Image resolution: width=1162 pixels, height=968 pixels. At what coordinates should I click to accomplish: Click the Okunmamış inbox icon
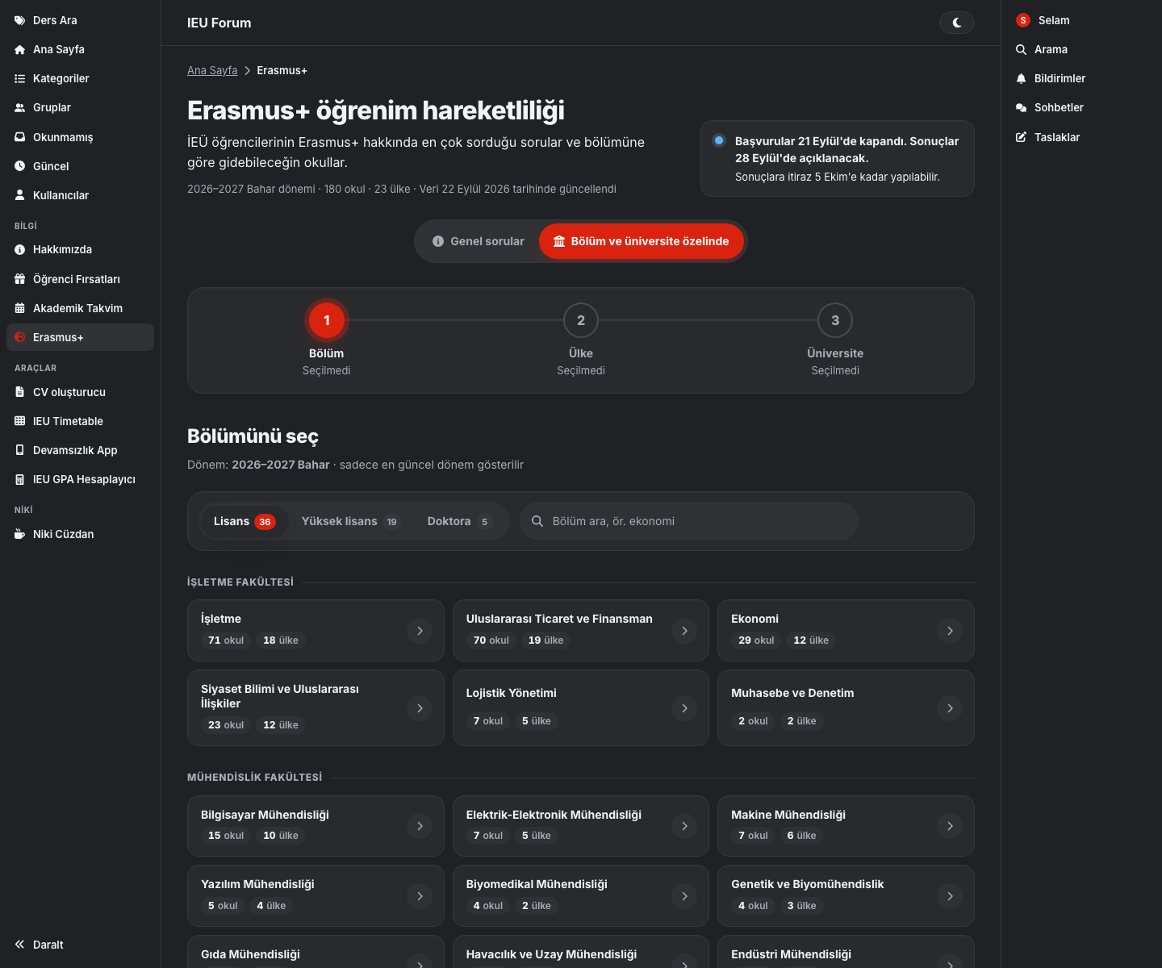tap(20, 137)
